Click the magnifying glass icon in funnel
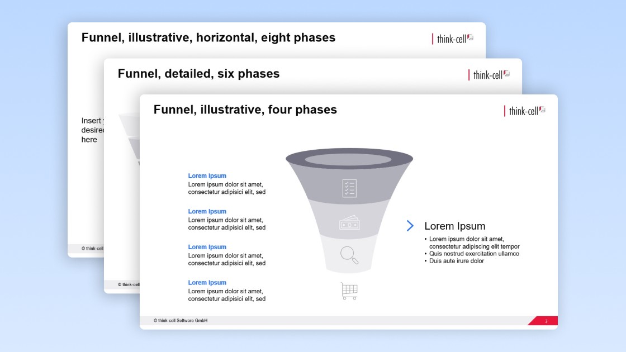This screenshot has height=352, width=626. coord(349,255)
